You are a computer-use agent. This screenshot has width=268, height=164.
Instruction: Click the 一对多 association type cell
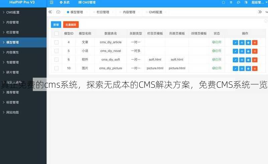pyautogui.click(x=136, y=51)
